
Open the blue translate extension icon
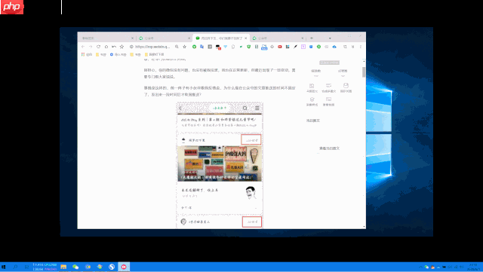pyautogui.click(x=202, y=47)
